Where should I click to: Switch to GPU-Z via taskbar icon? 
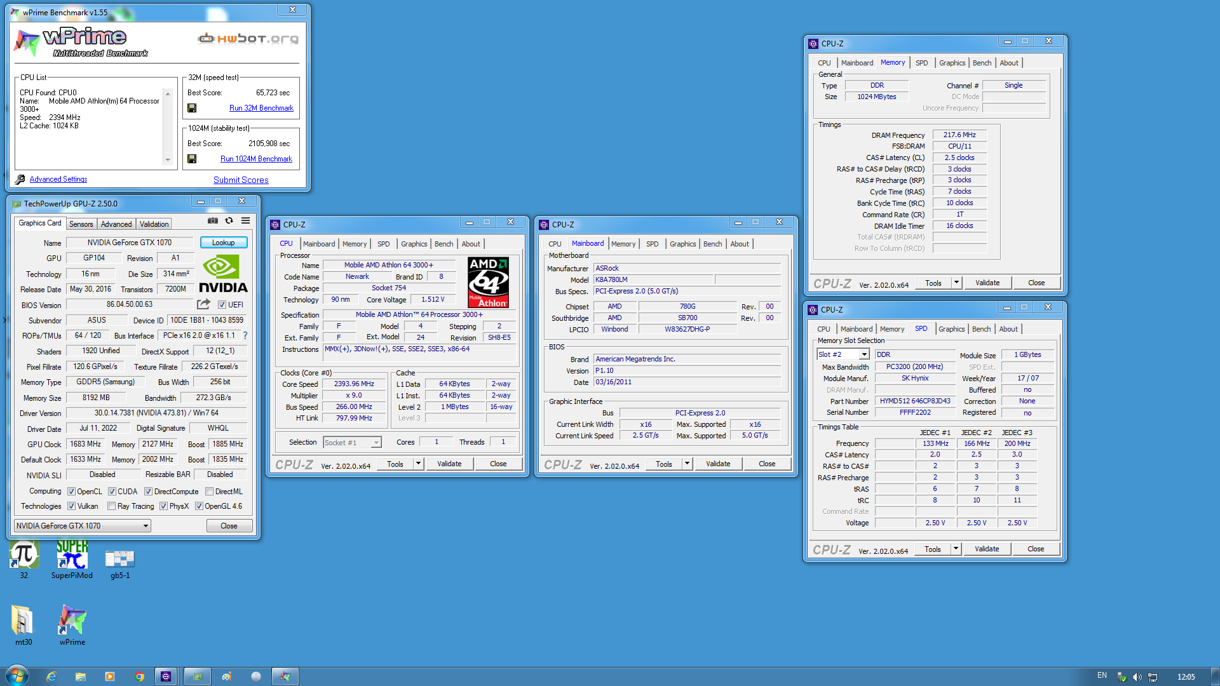point(198,676)
